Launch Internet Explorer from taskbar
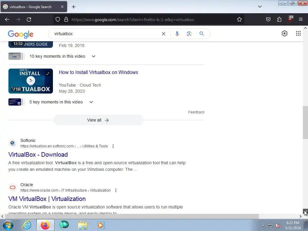This screenshot has width=308, height=231. pyautogui.click(x=27, y=225)
